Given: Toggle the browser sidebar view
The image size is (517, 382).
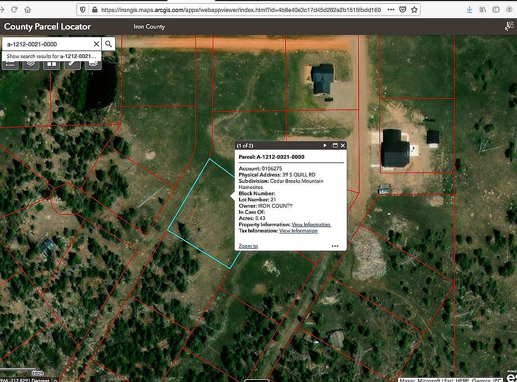Looking at the screenshot, I should (x=495, y=10).
